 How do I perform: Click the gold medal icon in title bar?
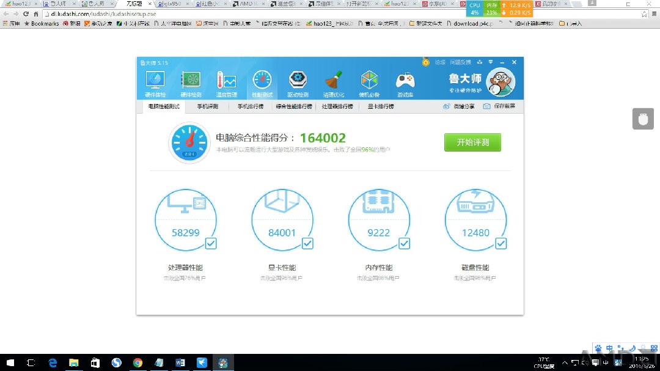425,62
